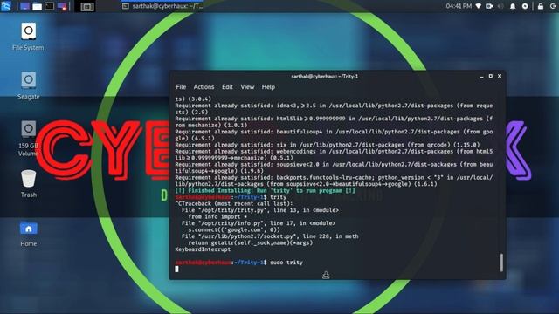This screenshot has width=559, height=314.
Task: Click the line mentioning trity.py line 13
Action: [x=260, y=210]
